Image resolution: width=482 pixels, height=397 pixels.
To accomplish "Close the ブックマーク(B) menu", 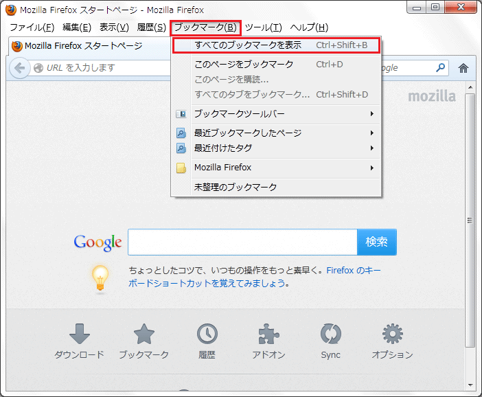I will 205,27.
